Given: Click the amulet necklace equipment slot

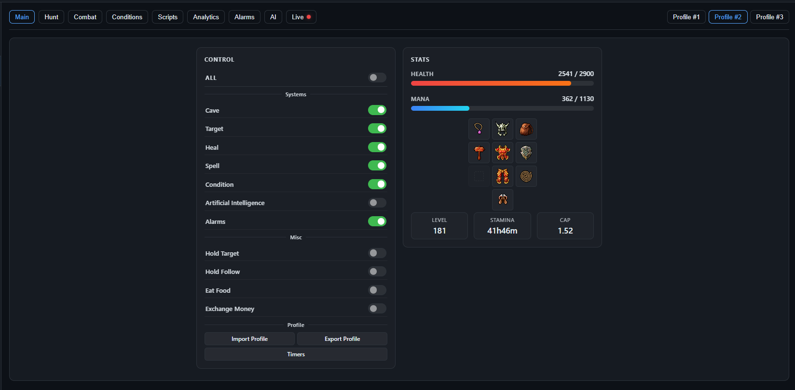Looking at the screenshot, I should [x=479, y=129].
